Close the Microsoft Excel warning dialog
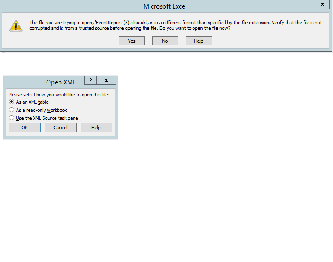The image size is (333, 262). [322, 4]
